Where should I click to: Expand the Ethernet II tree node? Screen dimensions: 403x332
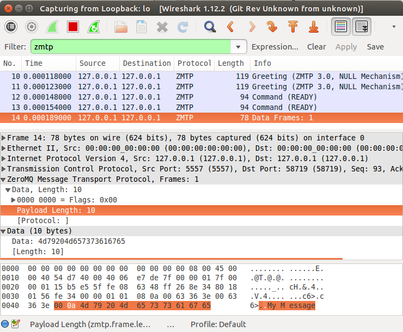pos(4,148)
